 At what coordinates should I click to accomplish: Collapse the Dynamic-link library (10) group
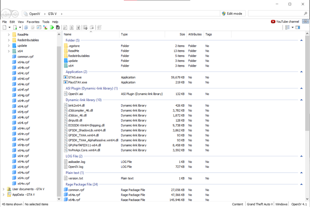click(x=301, y=100)
